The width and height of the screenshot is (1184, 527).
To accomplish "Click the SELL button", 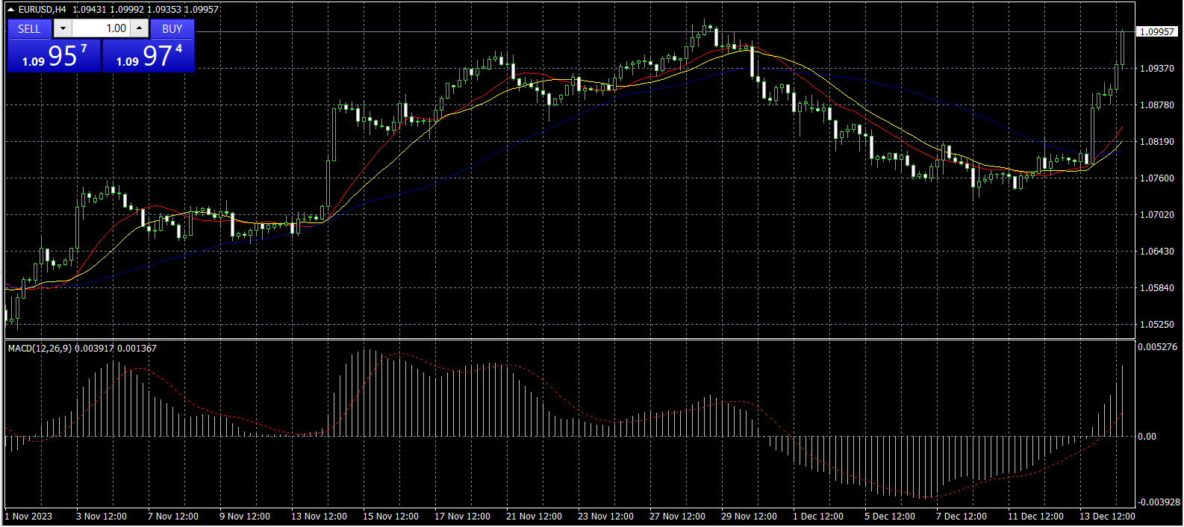I will 29,28.
